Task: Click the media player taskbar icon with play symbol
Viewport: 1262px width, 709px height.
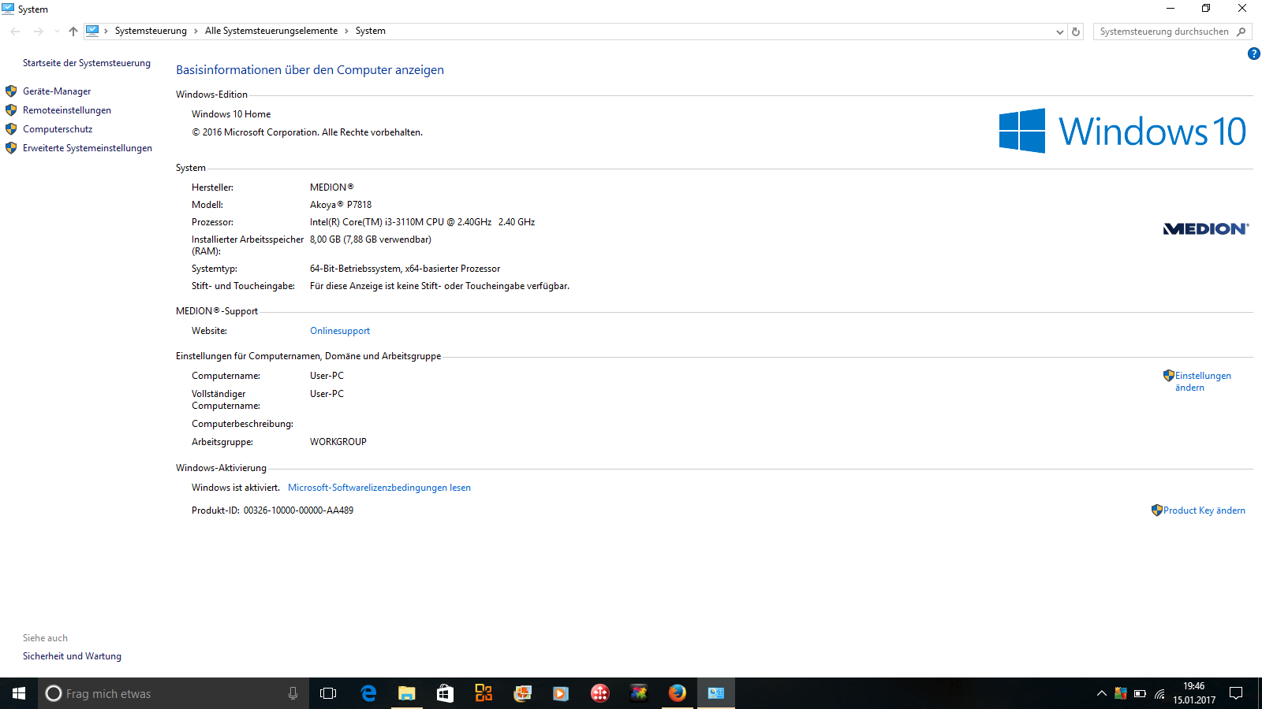Action: pyautogui.click(x=561, y=693)
